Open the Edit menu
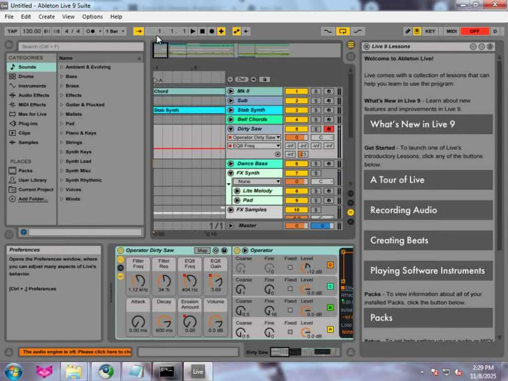The image size is (508, 381). pyautogui.click(x=26, y=16)
